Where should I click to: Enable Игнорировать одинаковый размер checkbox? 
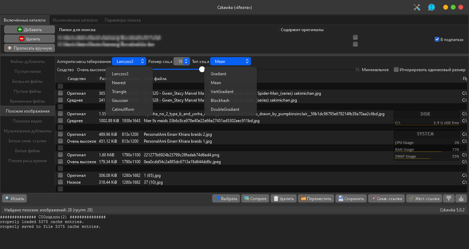[x=396, y=70]
